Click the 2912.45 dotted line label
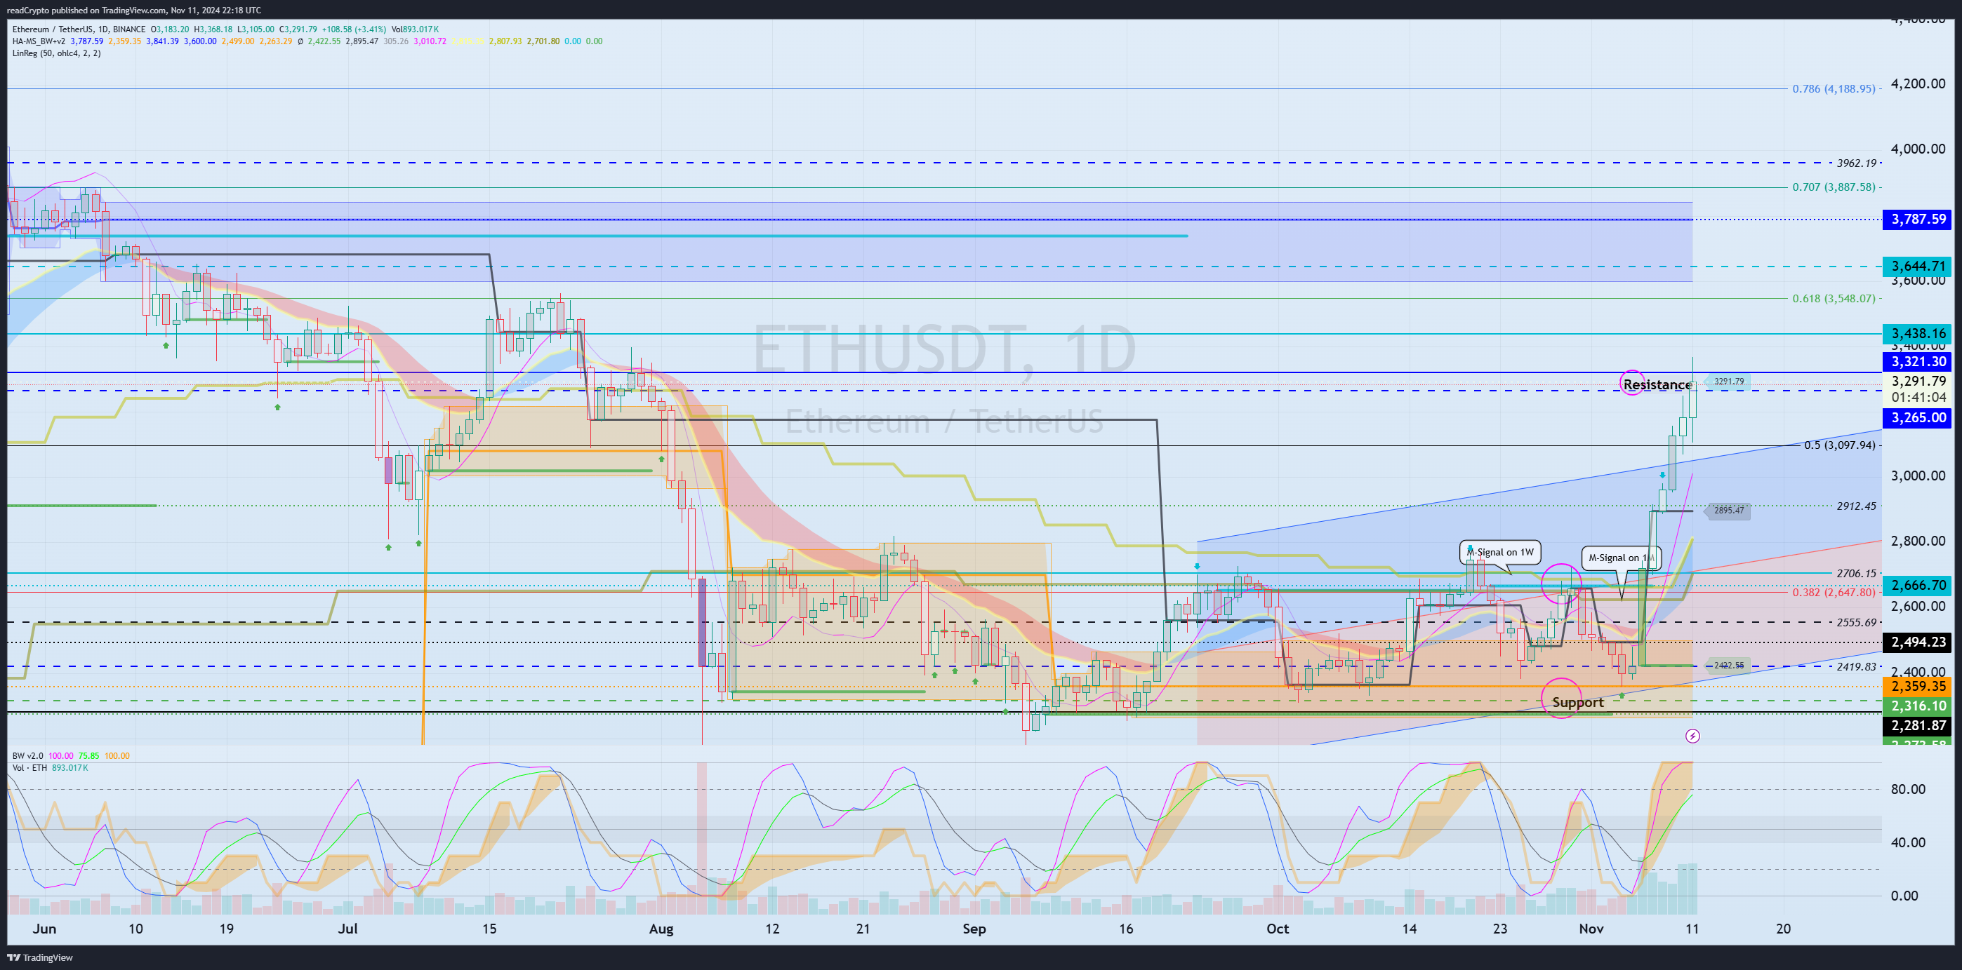This screenshot has width=1962, height=970. click(x=1856, y=506)
